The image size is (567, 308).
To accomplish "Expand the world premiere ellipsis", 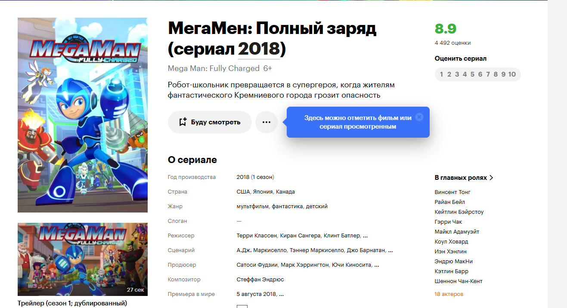I will coord(282,295).
